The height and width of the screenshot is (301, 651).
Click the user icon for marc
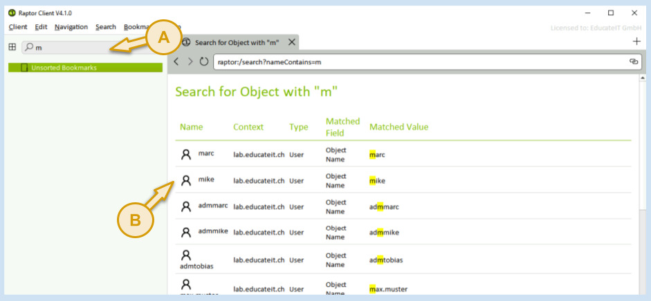click(x=185, y=155)
